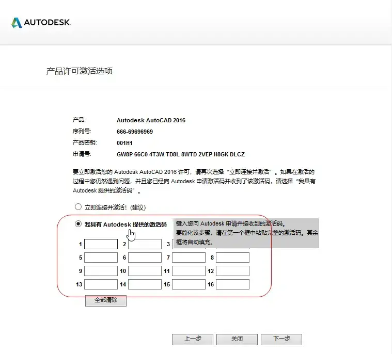Click activation code input field 13
This screenshot has width=392, height=354.
click(101, 284)
